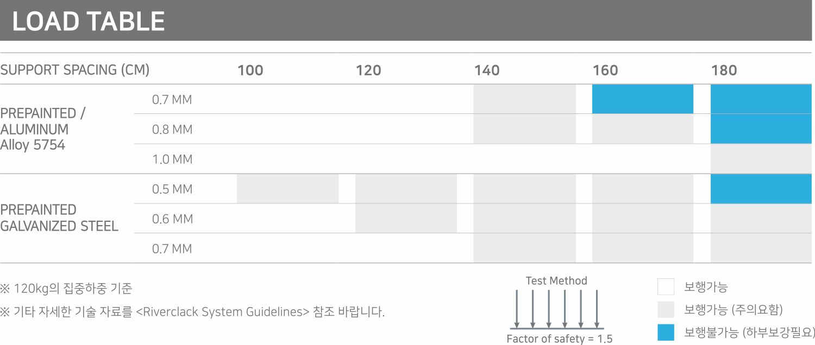
Task: Click the PREPAINTED / ALUMINUM Alloy 5754 label
Action: [x=43, y=129]
